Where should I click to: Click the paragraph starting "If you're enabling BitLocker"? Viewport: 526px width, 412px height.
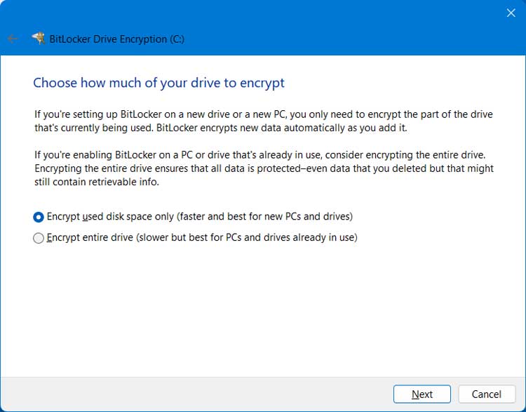click(264, 168)
